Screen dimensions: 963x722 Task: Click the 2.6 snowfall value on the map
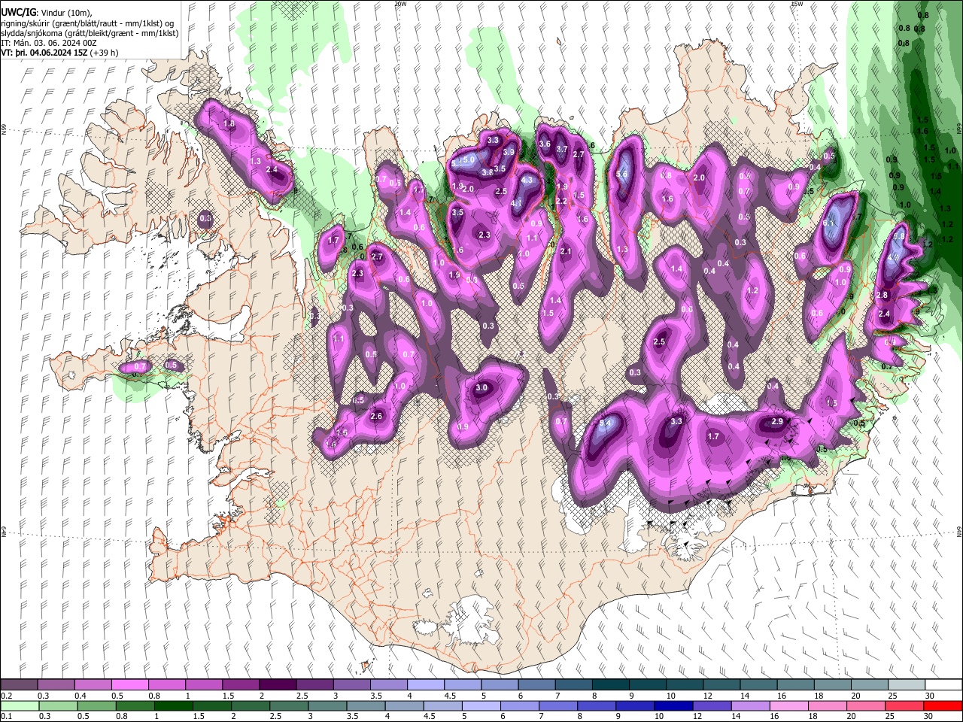click(x=376, y=416)
